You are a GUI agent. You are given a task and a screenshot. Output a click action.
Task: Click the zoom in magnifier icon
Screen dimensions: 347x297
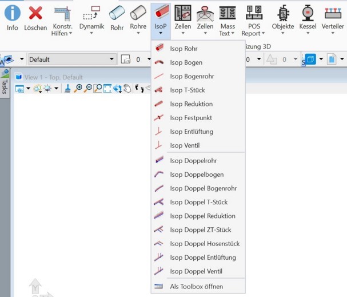(78, 89)
